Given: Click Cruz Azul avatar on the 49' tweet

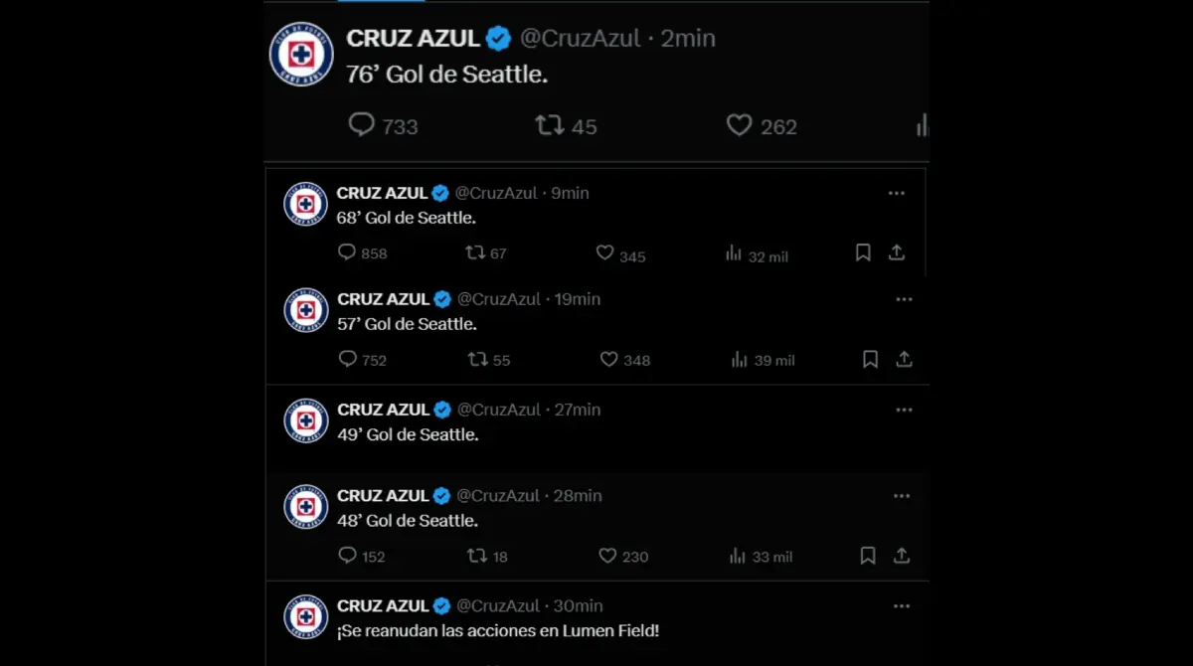Looking at the screenshot, I should [306, 420].
